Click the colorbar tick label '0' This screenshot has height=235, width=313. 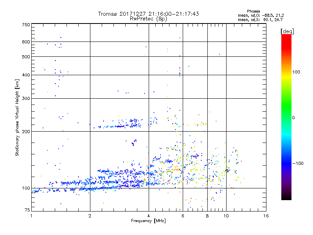(293, 118)
